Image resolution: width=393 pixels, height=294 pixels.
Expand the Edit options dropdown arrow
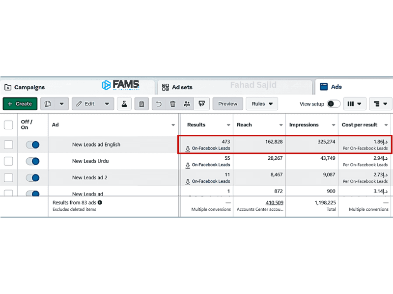click(x=107, y=104)
